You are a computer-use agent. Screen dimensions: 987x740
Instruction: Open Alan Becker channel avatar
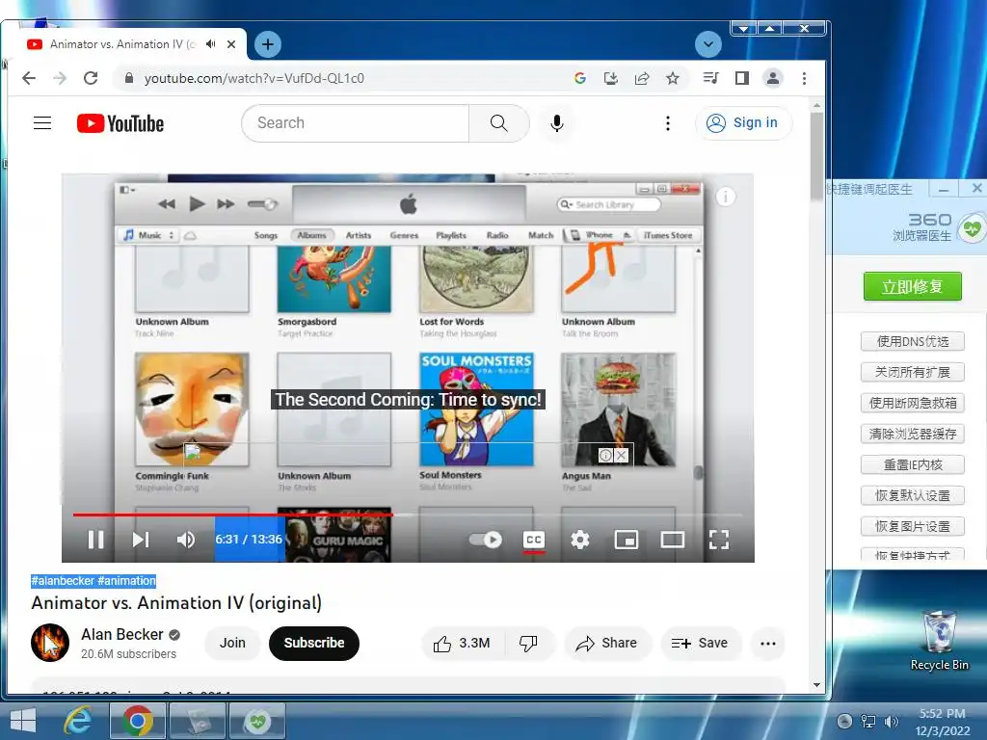pyautogui.click(x=50, y=643)
